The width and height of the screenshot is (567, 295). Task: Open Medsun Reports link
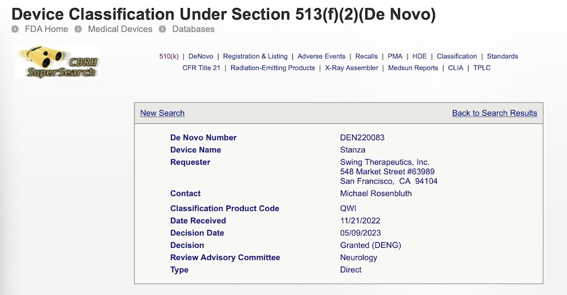[x=413, y=68]
